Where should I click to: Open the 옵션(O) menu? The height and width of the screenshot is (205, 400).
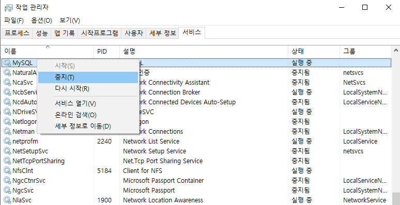pyautogui.click(x=41, y=21)
